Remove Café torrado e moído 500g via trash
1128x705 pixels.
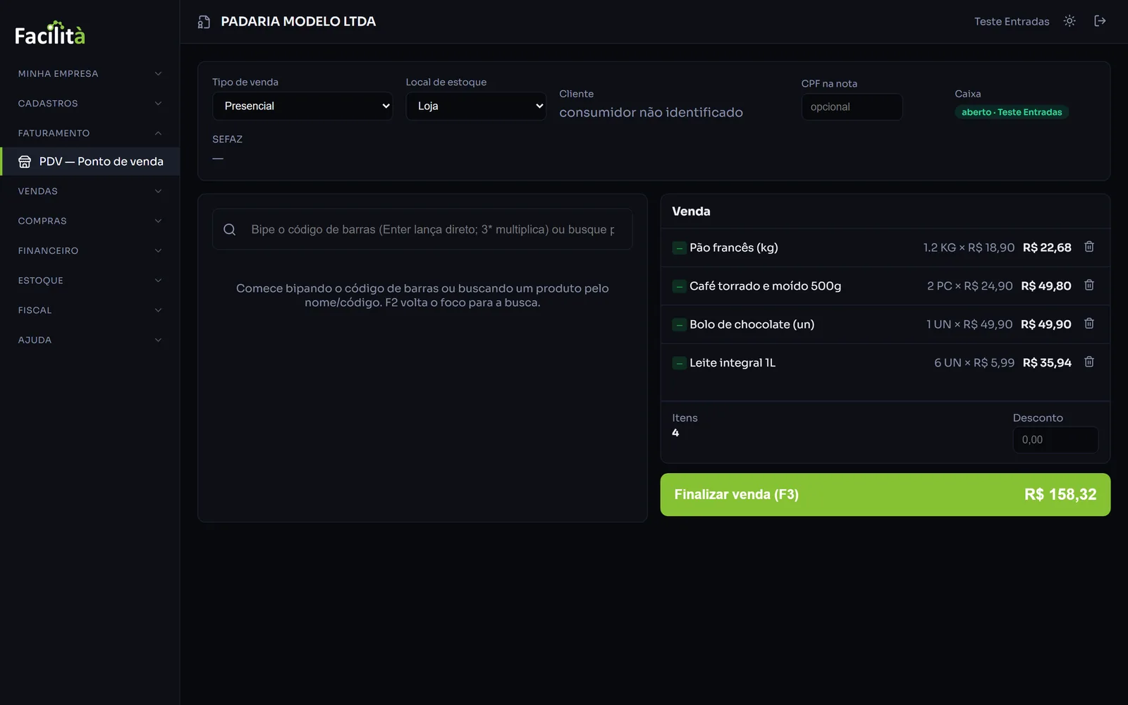click(1089, 286)
